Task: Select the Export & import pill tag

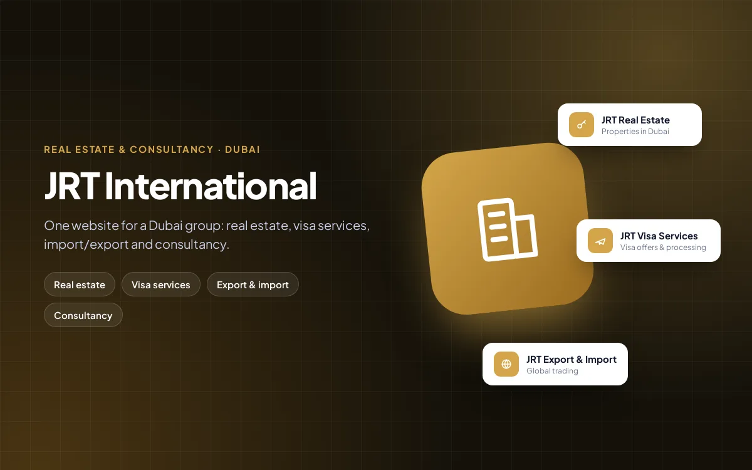Action: pyautogui.click(x=253, y=285)
